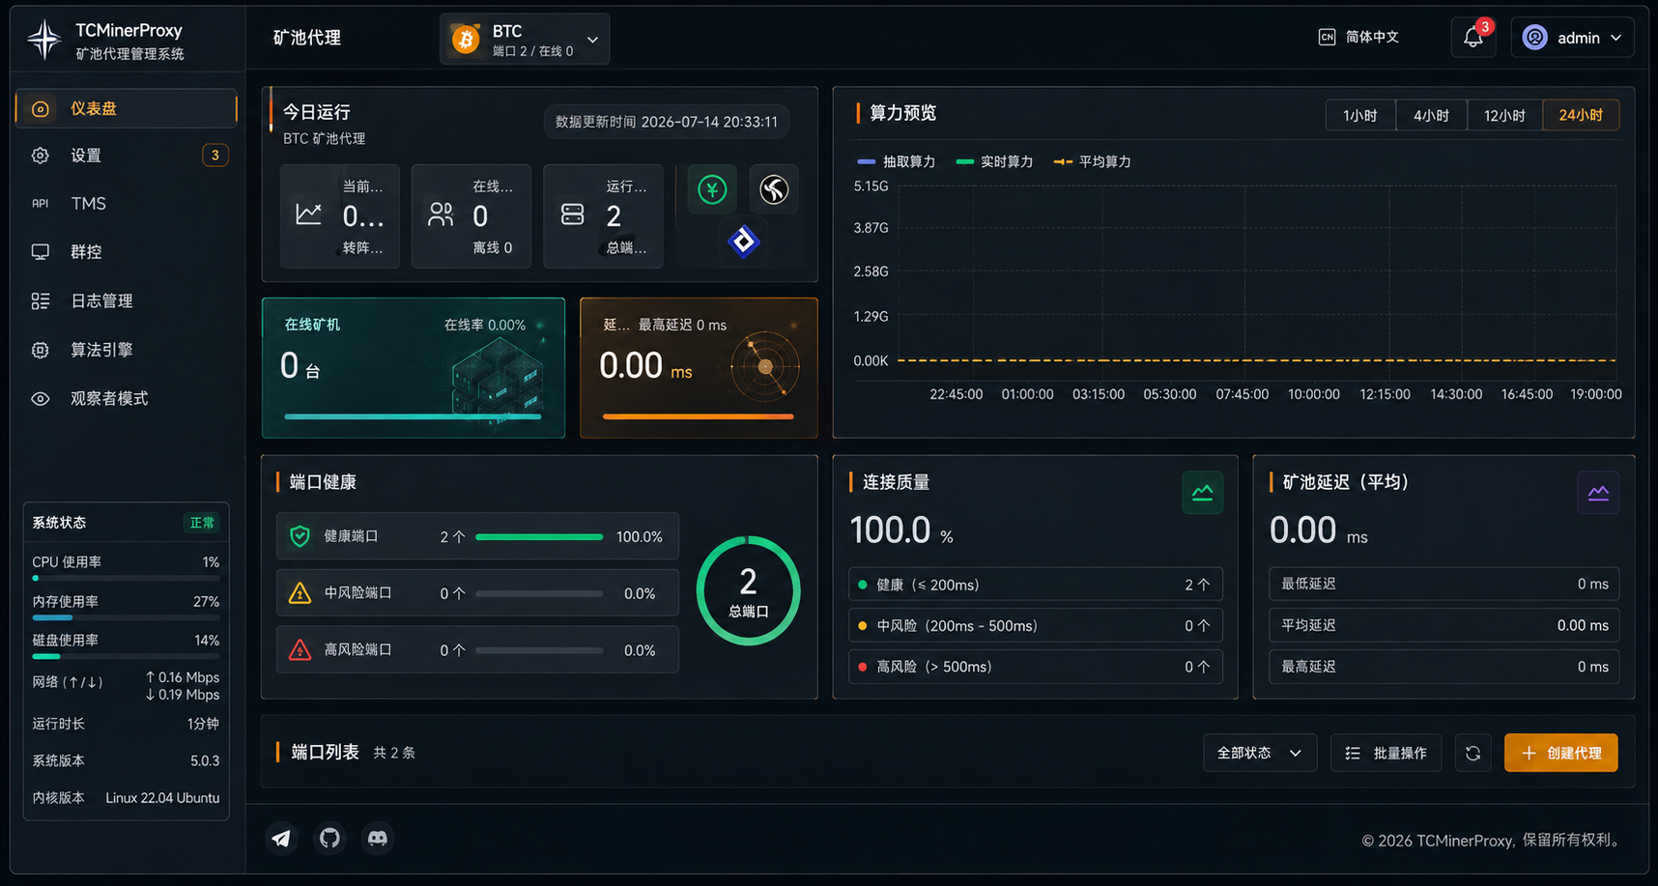The width and height of the screenshot is (1658, 886).
Task: Toggle 平均算力 legend series
Action: 1092,161
